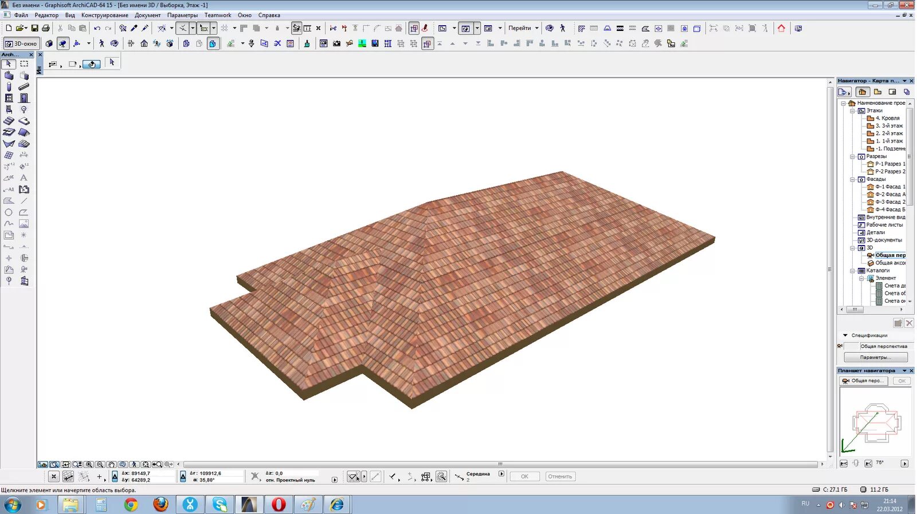Select the Lamp tool
This screenshot has width=917, height=514.
(24, 109)
